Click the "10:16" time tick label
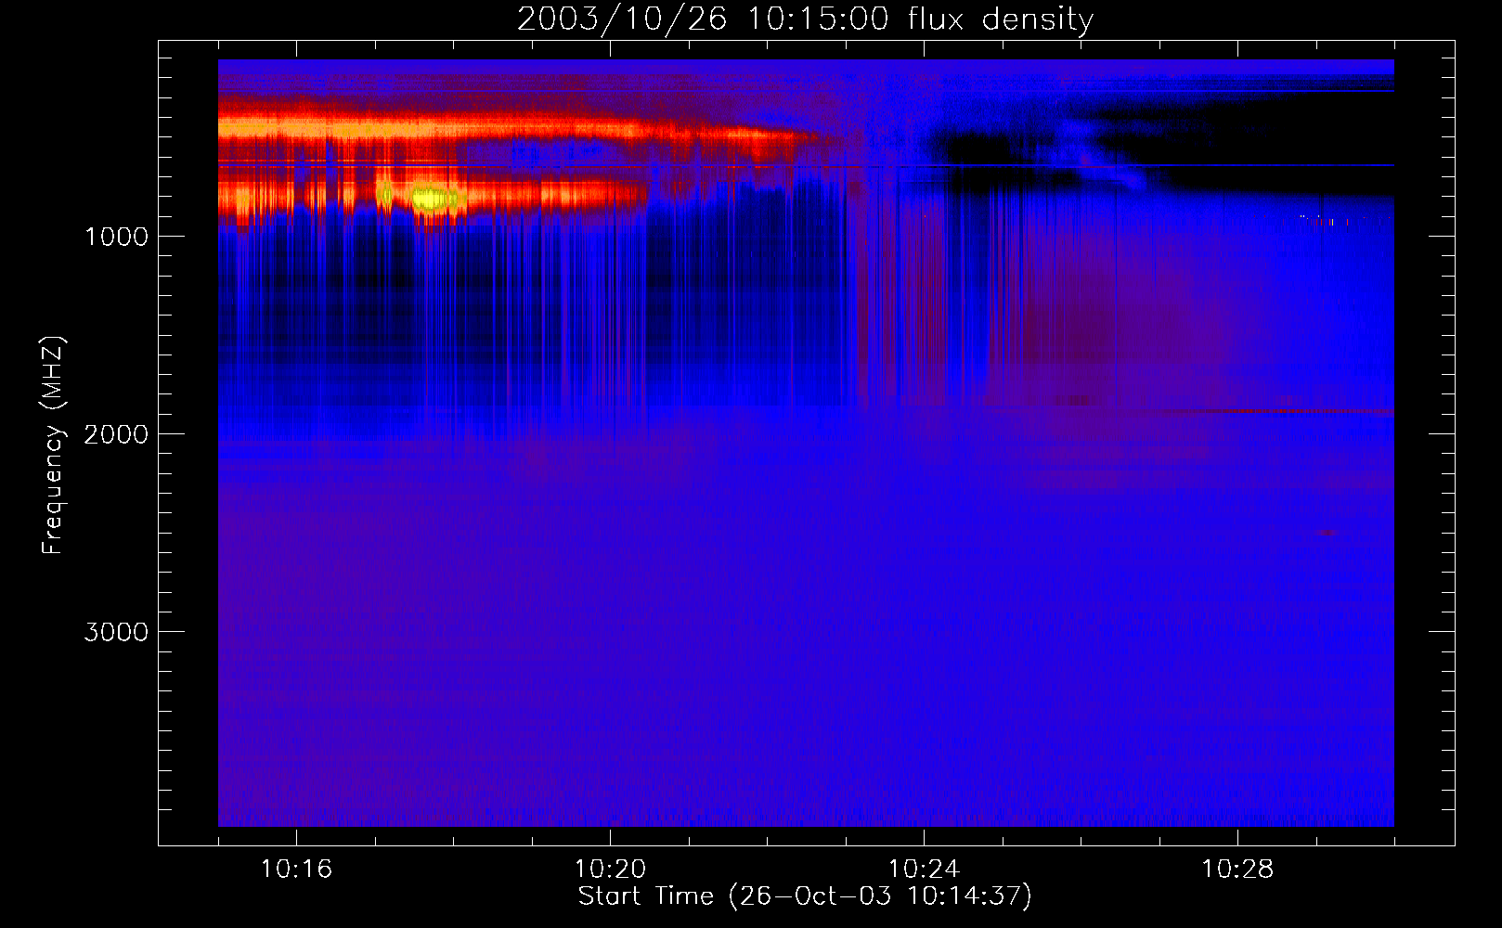 [x=296, y=869]
